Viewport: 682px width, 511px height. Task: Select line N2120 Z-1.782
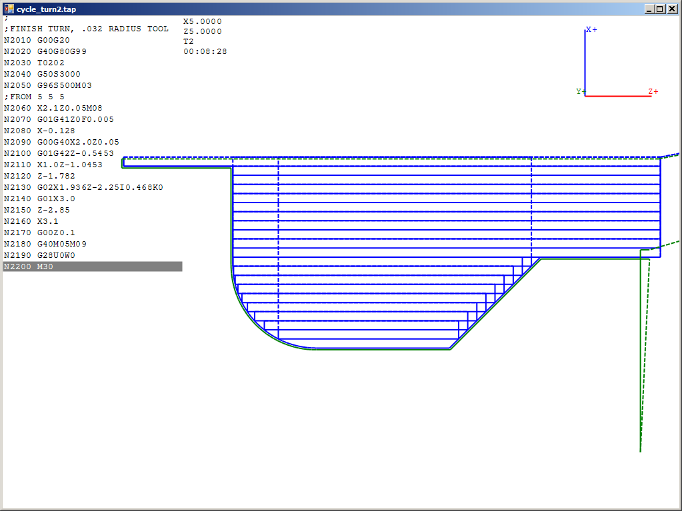point(39,175)
